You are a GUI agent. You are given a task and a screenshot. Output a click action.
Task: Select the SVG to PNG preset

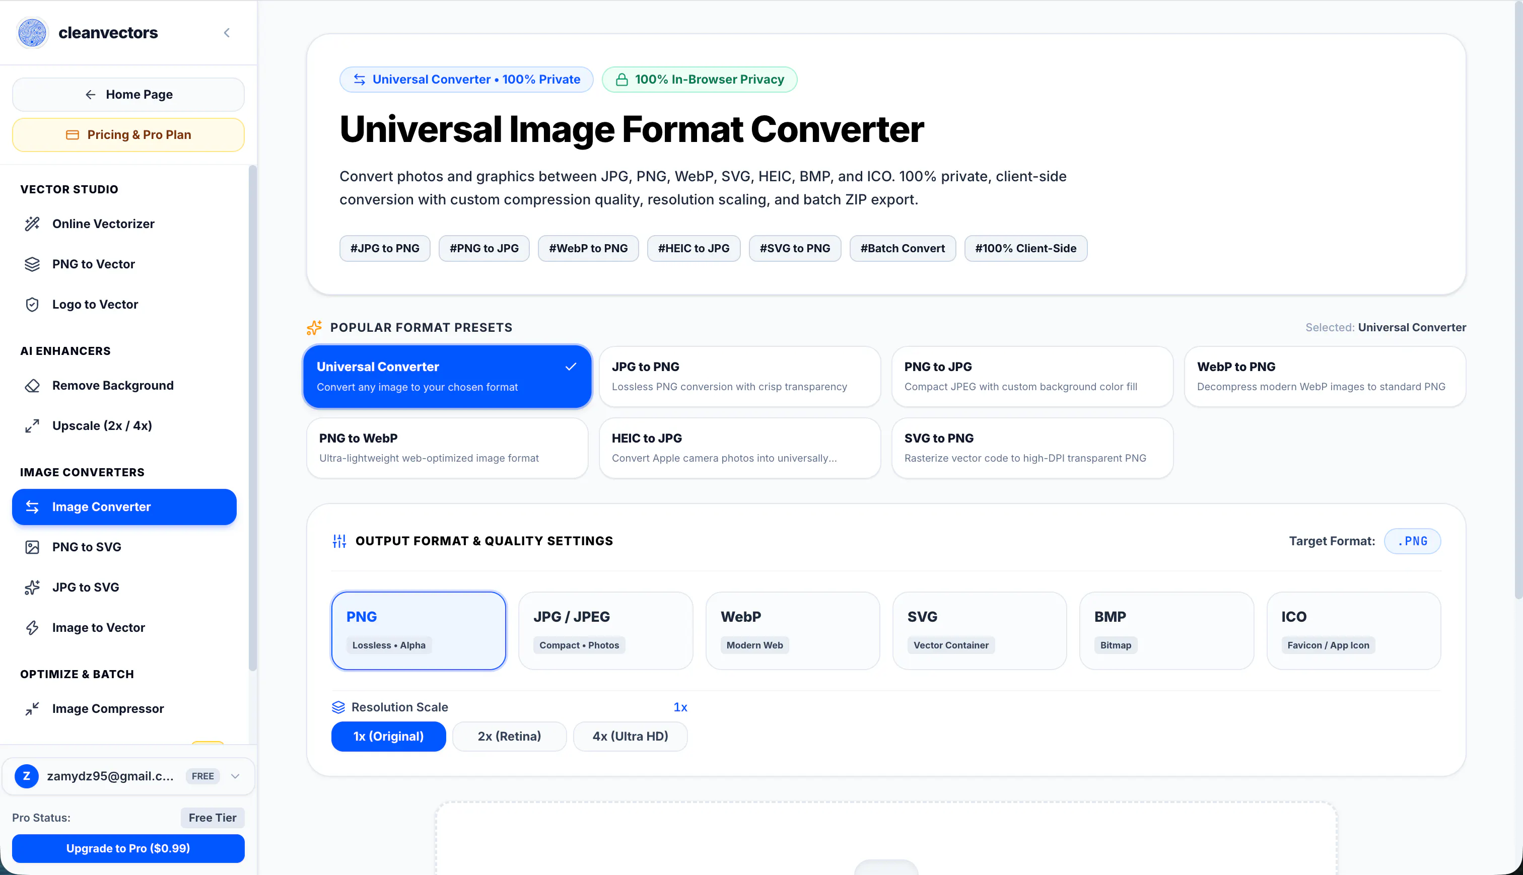pyautogui.click(x=1032, y=448)
